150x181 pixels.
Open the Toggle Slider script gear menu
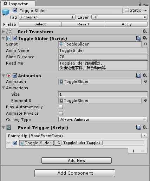145,38
